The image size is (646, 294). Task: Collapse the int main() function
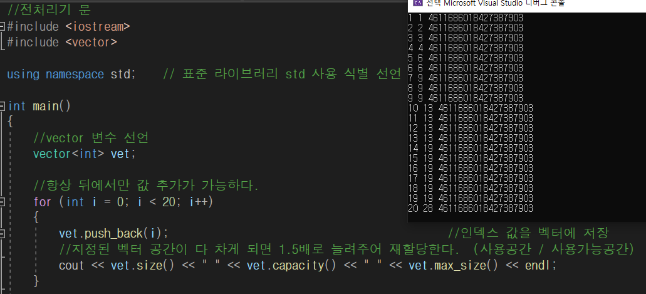[x=2, y=107]
